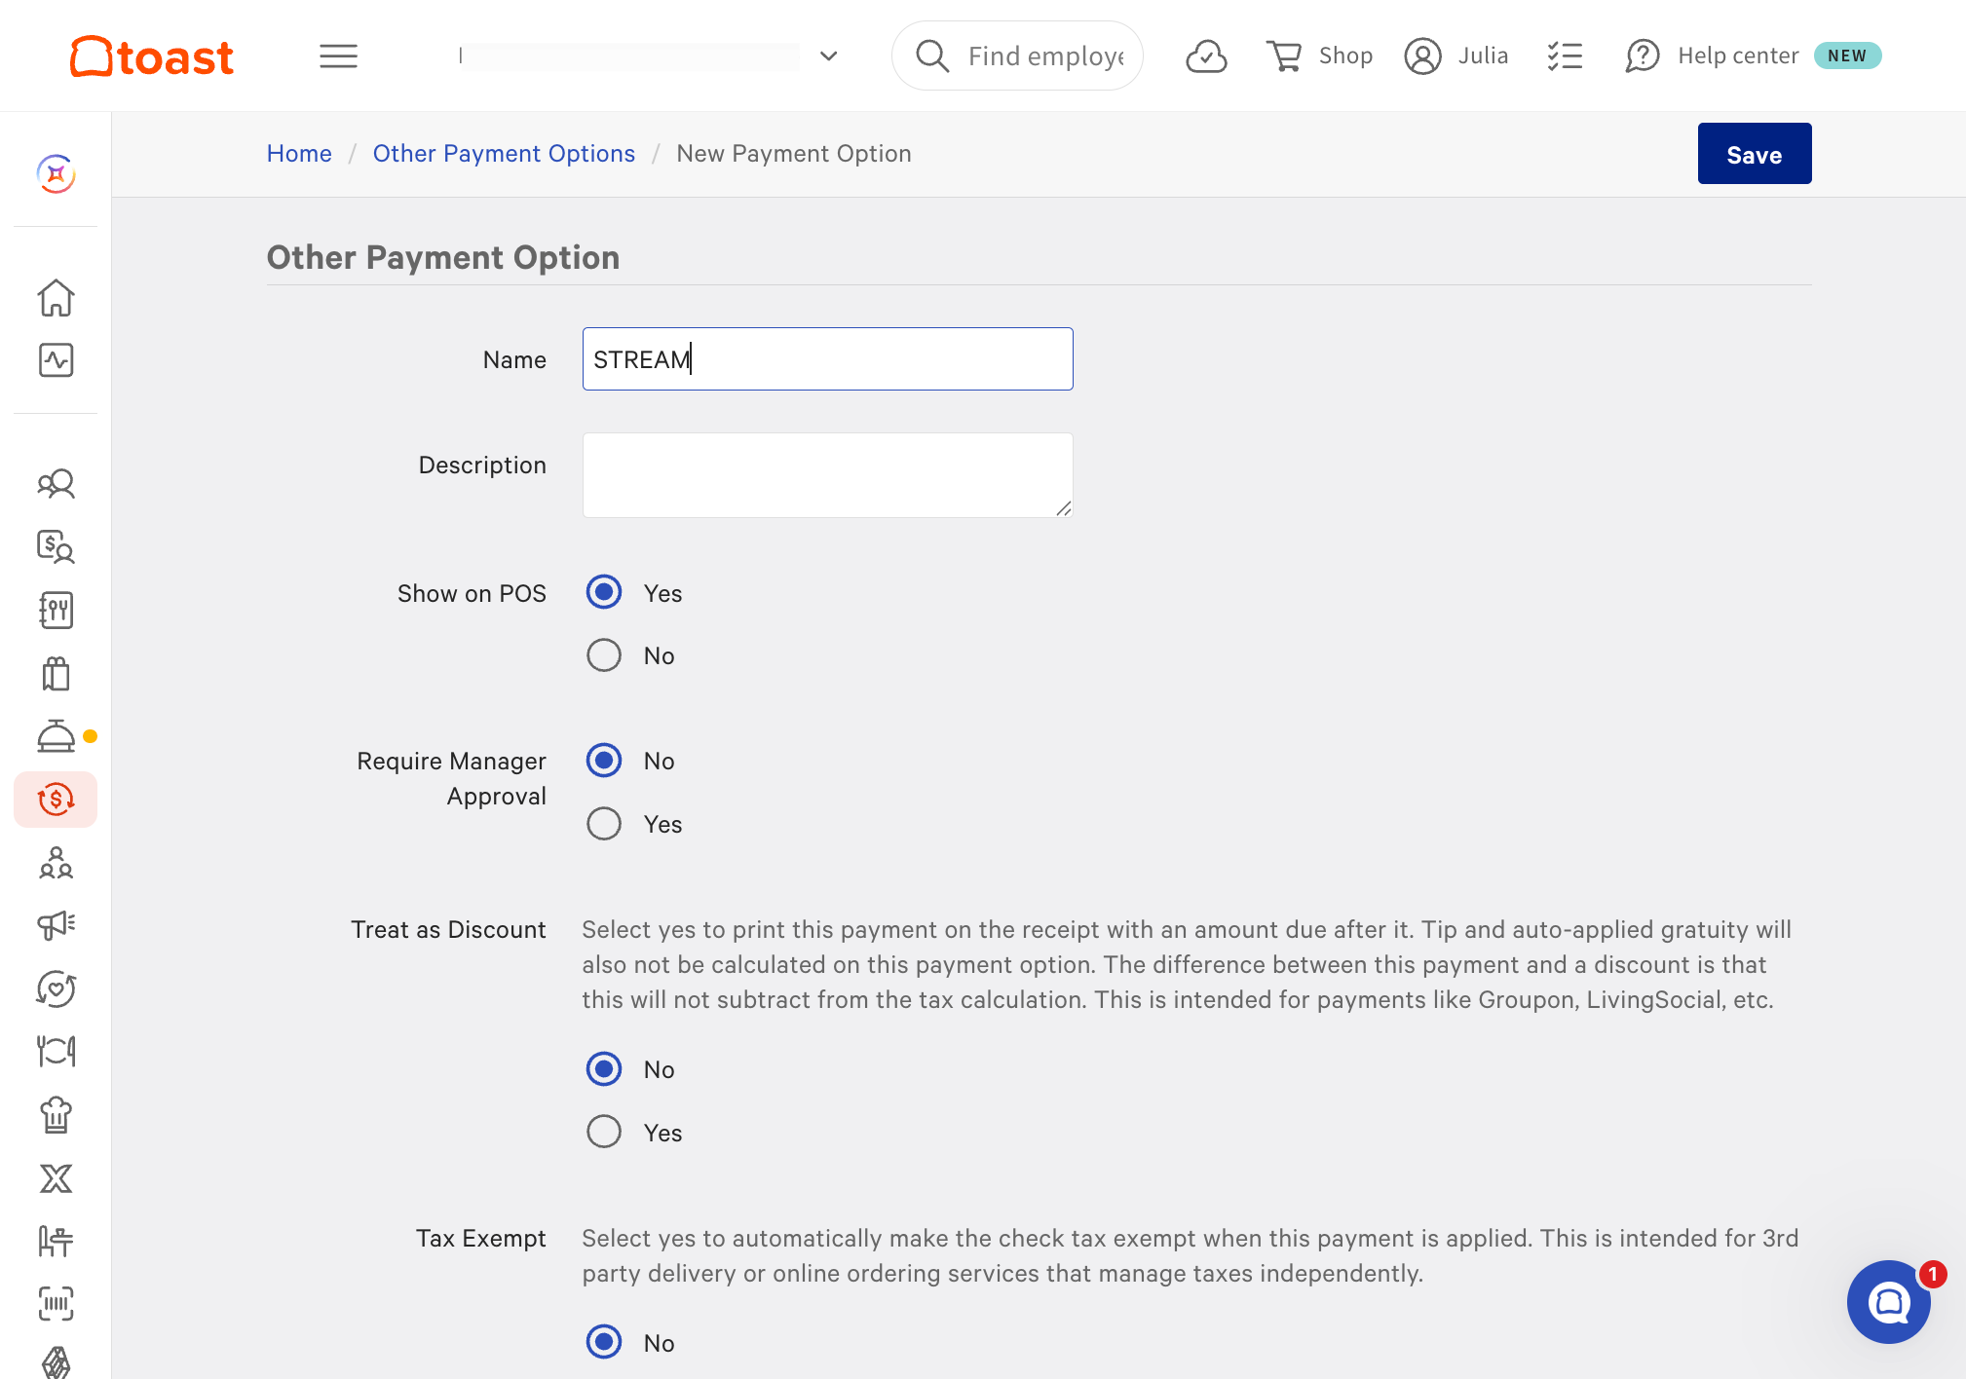This screenshot has height=1379, width=1966.
Task: Click the Find employee search field
Action: pos(1017,56)
